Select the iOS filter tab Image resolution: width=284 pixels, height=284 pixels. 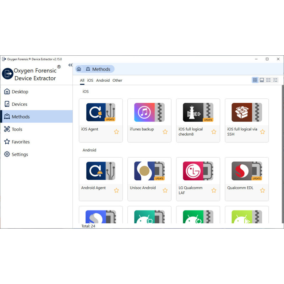[90, 80]
